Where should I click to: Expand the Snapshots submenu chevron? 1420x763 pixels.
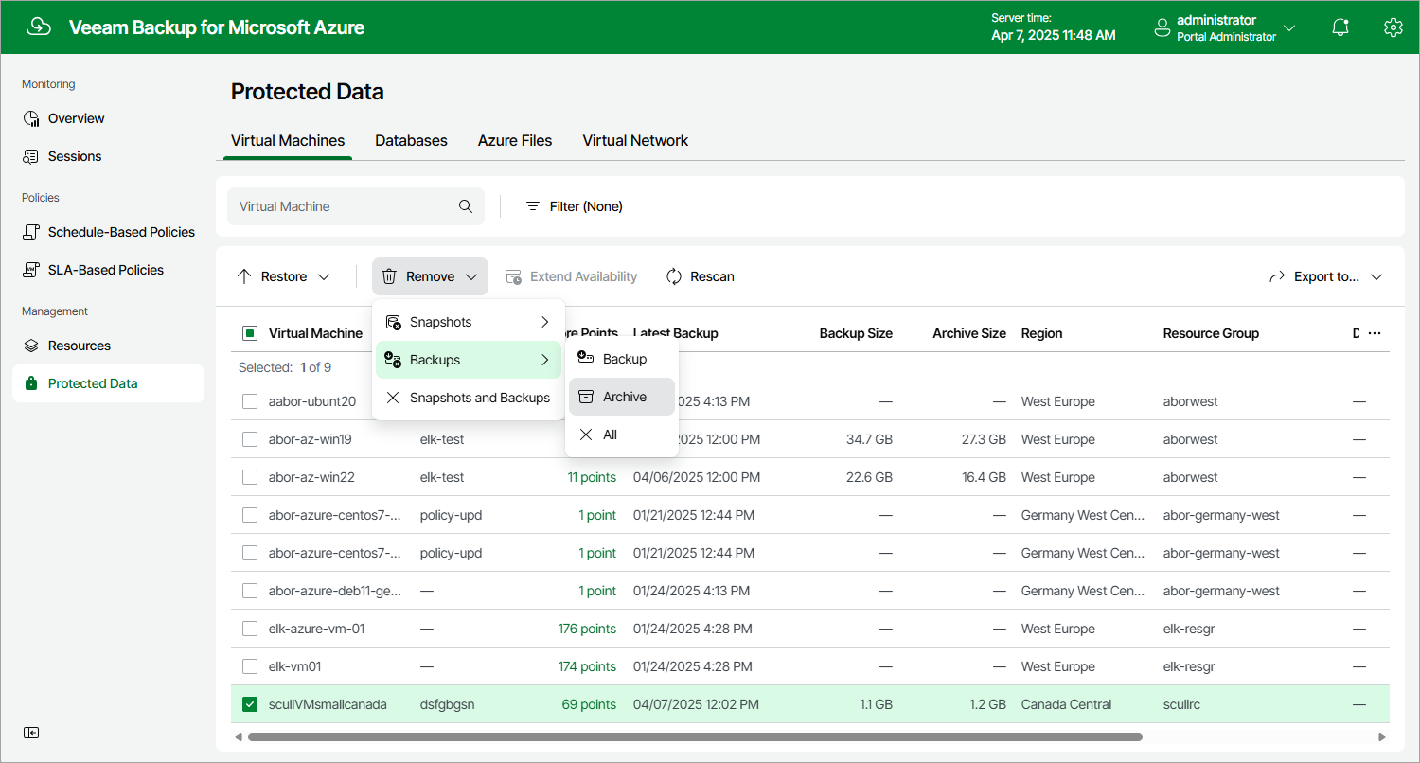pyautogui.click(x=545, y=322)
